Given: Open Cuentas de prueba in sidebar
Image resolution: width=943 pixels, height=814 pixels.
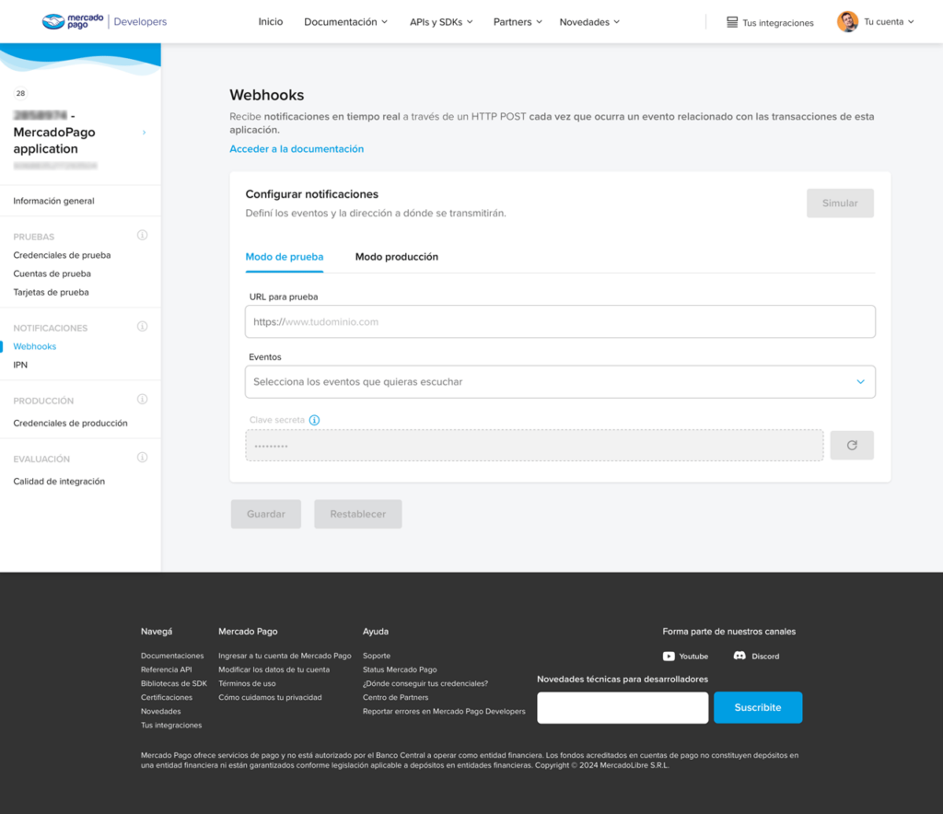Looking at the screenshot, I should [52, 273].
